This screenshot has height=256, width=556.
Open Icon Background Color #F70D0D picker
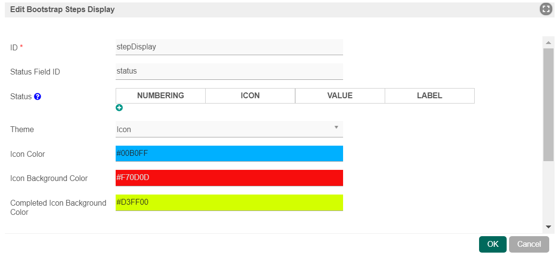coord(229,178)
